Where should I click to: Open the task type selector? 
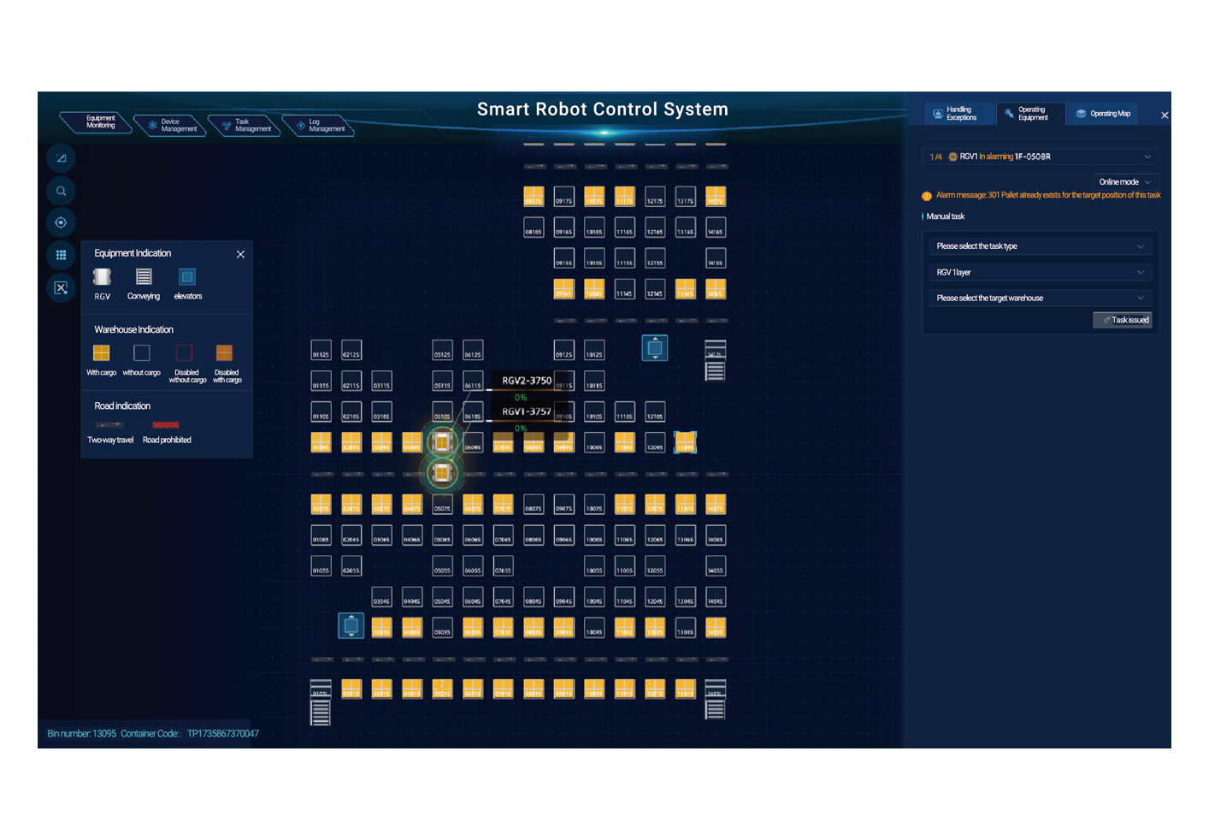(1041, 246)
